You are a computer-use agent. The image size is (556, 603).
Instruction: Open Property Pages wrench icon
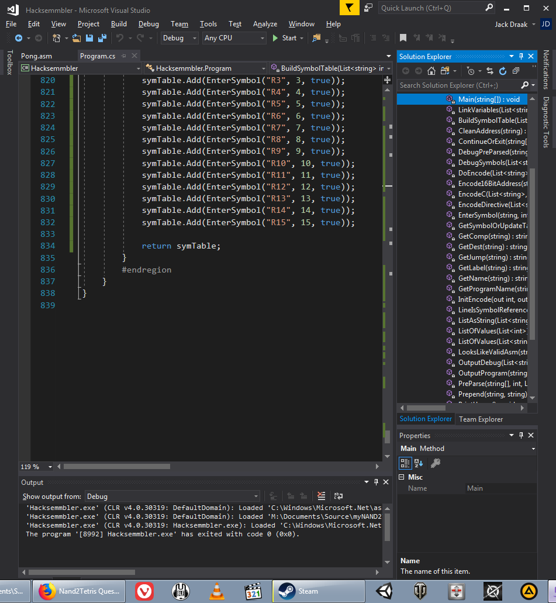(x=435, y=463)
